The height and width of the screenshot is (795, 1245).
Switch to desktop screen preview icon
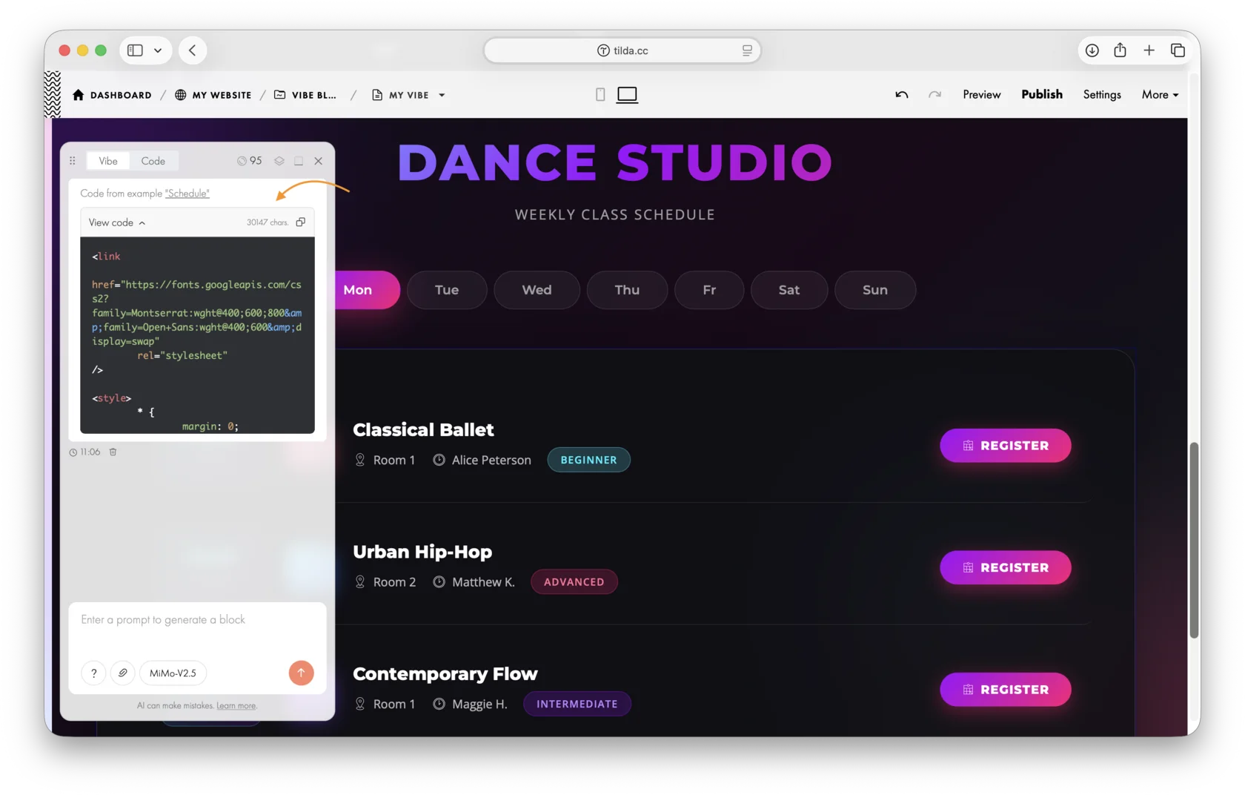[627, 94]
